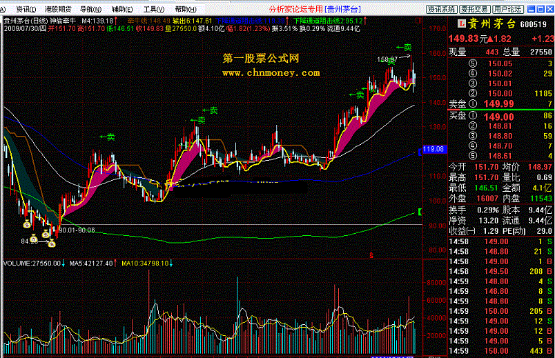Click the circled 5 icon beside 148.61
The image size is (555, 358).
[x=473, y=156]
